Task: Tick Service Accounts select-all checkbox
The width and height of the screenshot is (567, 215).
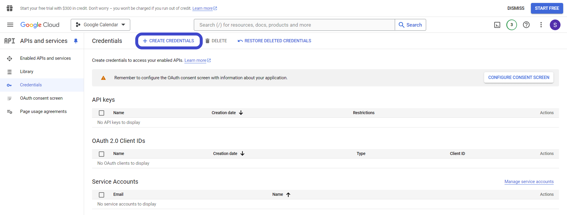Action: click(x=102, y=195)
